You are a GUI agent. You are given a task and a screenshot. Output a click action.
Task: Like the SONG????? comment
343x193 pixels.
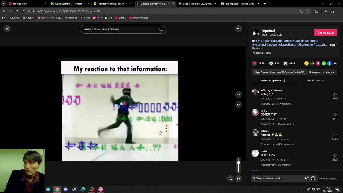(335, 115)
